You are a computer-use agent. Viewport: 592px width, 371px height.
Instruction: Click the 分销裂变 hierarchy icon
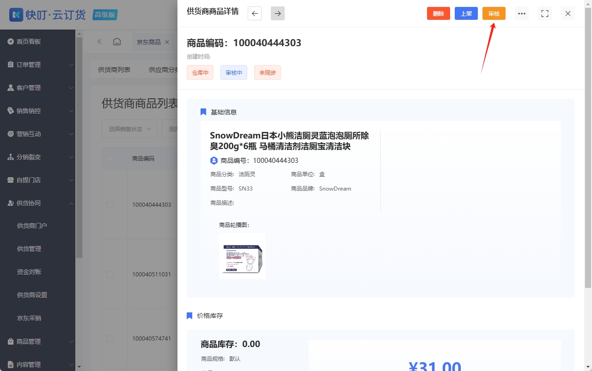[x=10, y=157]
